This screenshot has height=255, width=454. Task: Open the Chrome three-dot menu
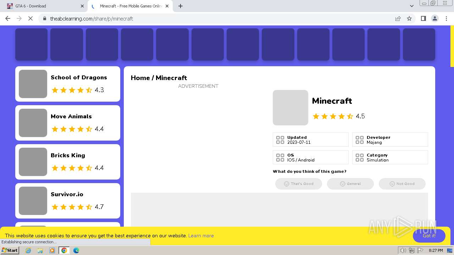446,18
